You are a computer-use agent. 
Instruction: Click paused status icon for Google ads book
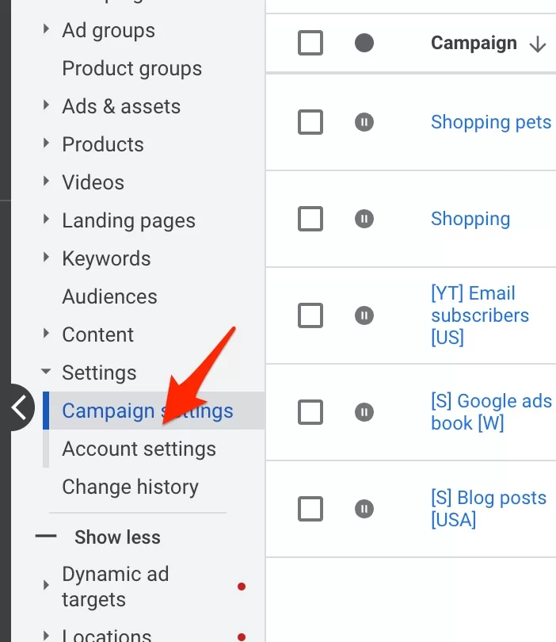(x=364, y=412)
